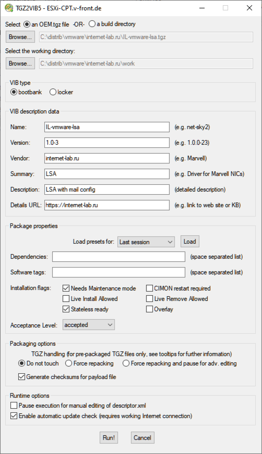
Task: Click the Cancel button
Action: point(142,437)
